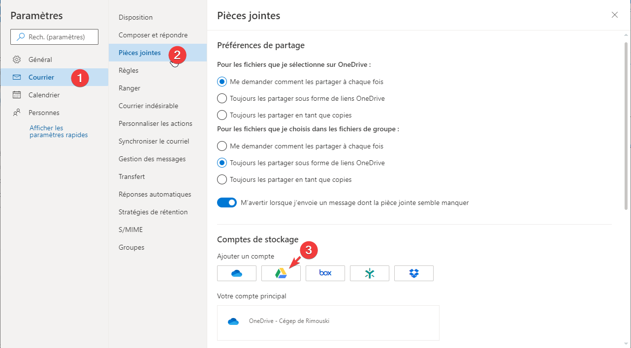631x348 pixels.
Task: Select OneDrive 'Me demander comment les partager à chaque fois'
Action: 222,82
